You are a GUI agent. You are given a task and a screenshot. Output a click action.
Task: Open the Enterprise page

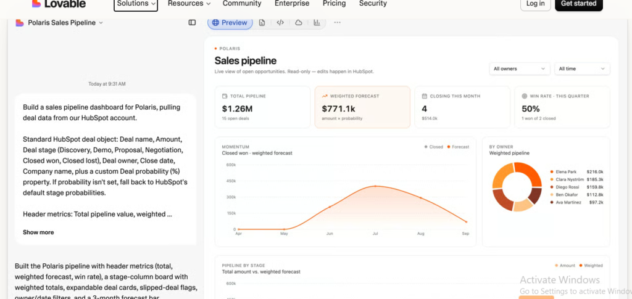tap(292, 4)
